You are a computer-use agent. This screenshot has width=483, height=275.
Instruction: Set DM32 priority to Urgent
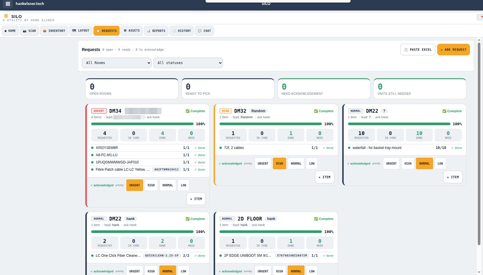[263, 163]
